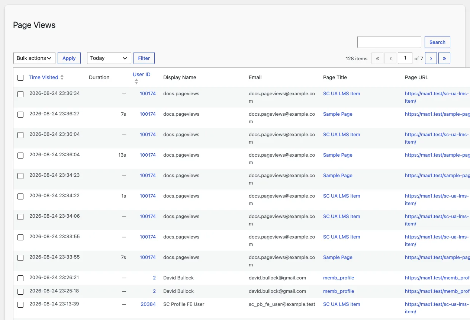The image size is (470, 320).
Task: Click SC Profile FE User name
Action: pyautogui.click(x=184, y=304)
